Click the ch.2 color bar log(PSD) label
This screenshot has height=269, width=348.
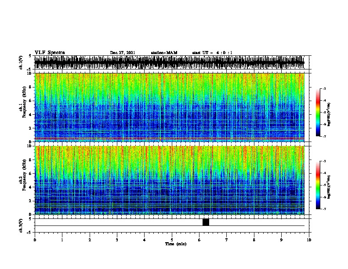(329, 187)
